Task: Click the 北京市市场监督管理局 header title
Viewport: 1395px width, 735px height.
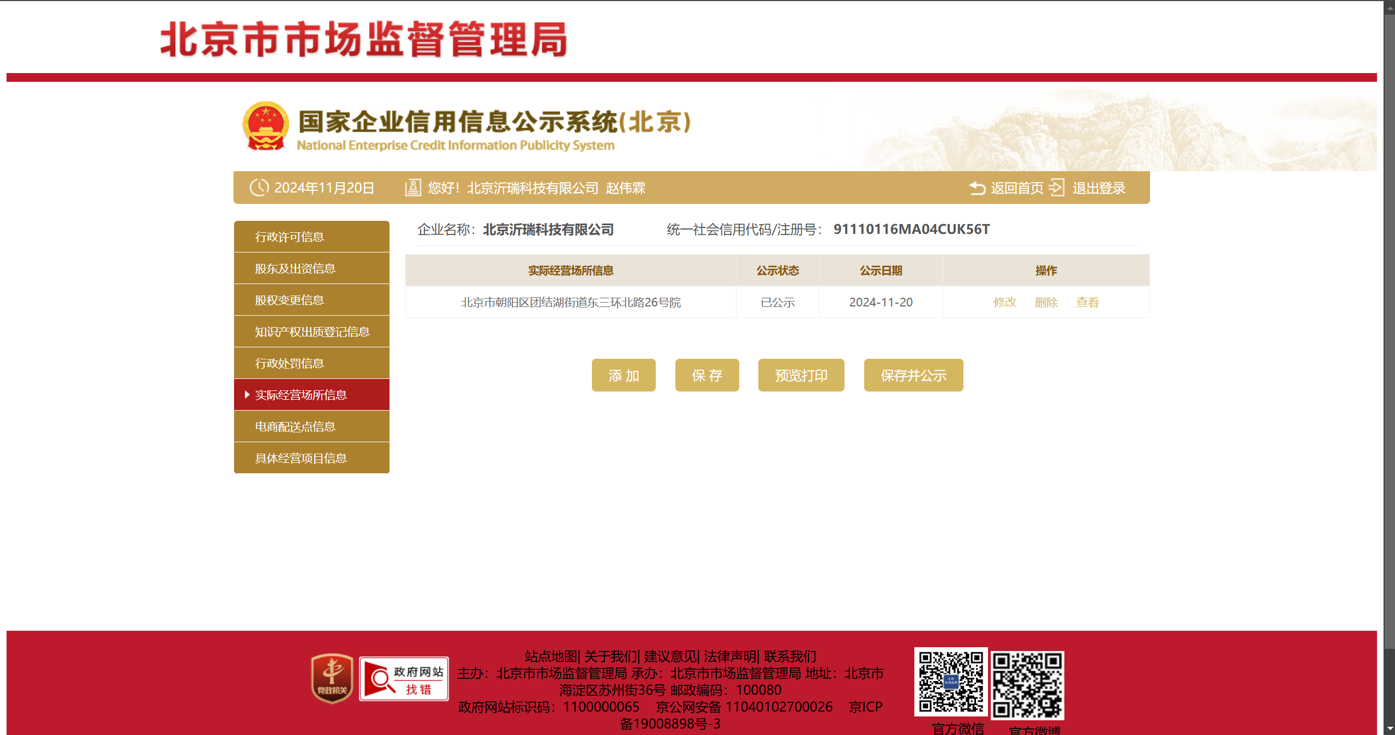Action: 364,39
